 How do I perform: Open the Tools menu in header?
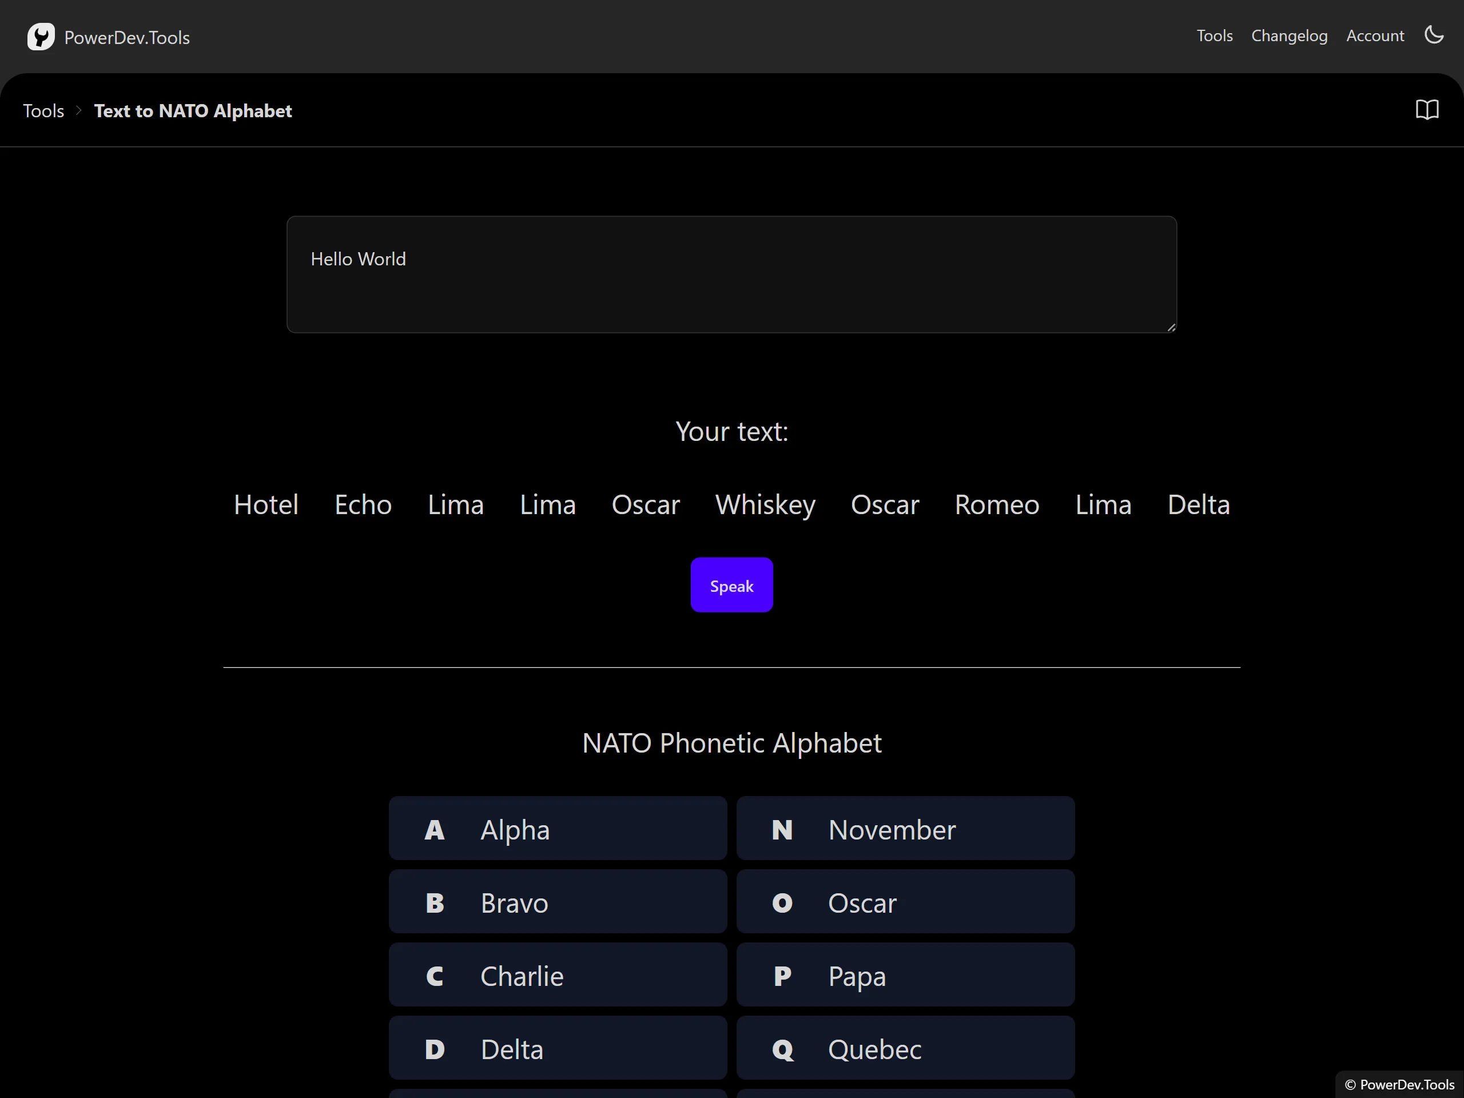point(1214,35)
